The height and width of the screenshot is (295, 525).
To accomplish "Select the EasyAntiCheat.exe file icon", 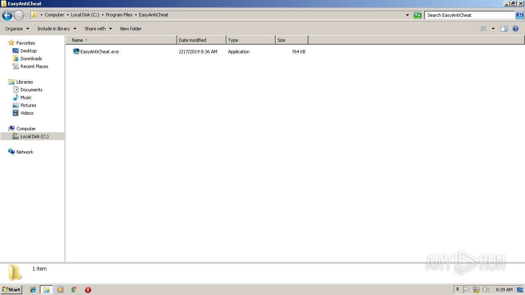I will [x=76, y=52].
